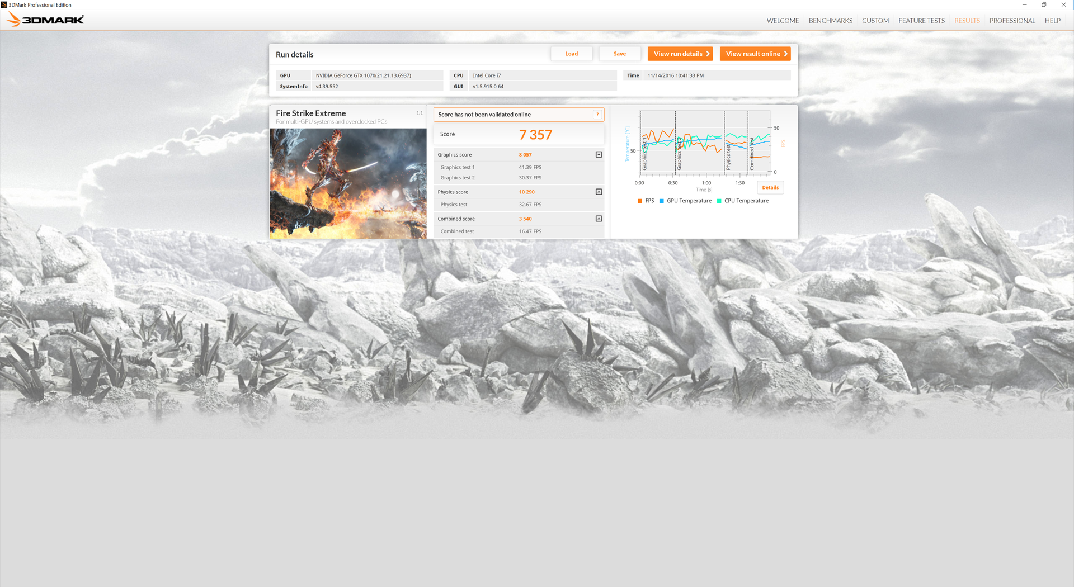Click the Combined score value 3 540
The height and width of the screenshot is (587, 1074).
(x=525, y=219)
